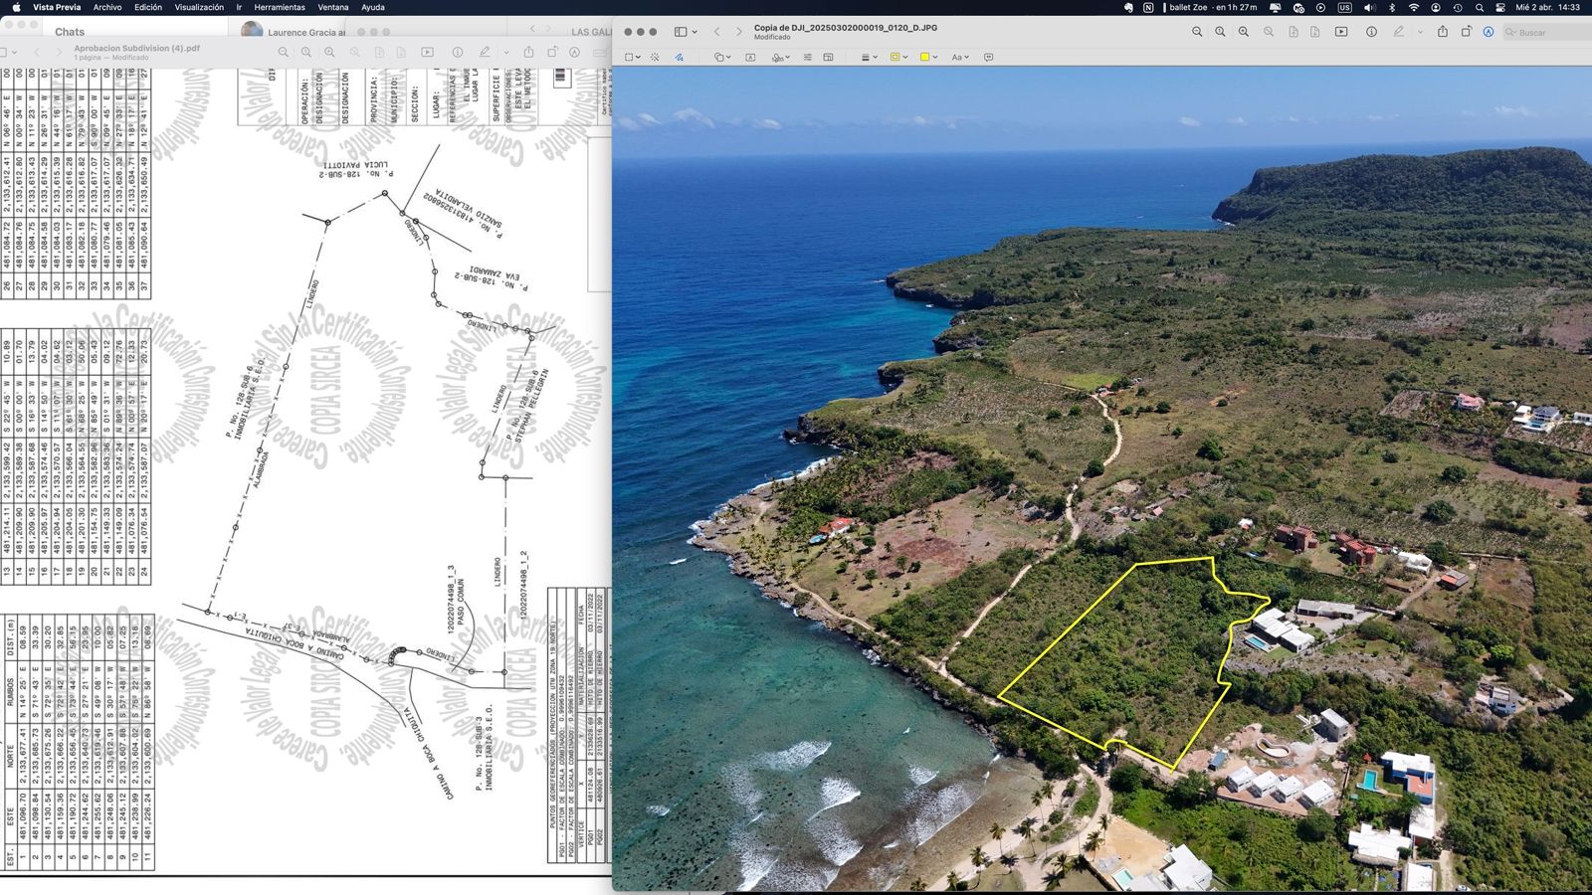
Task: Click the Share icon in the PDF window
Action: pos(528,52)
